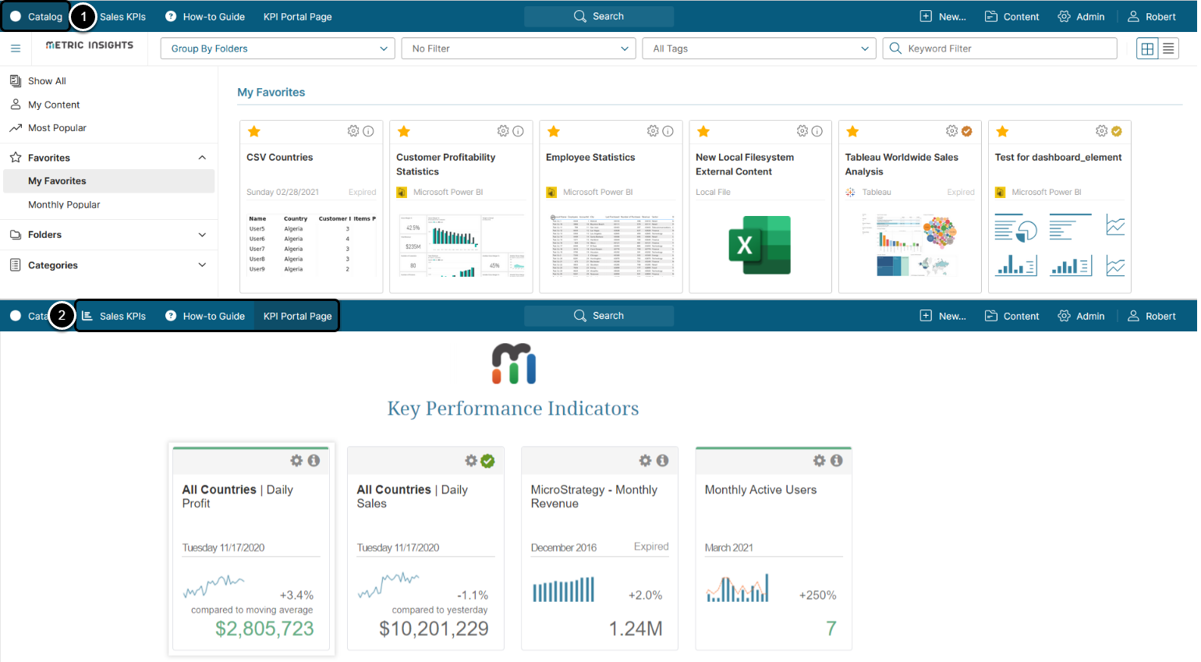Open gear icon on All Countries Daily Profit tile

tap(296, 461)
